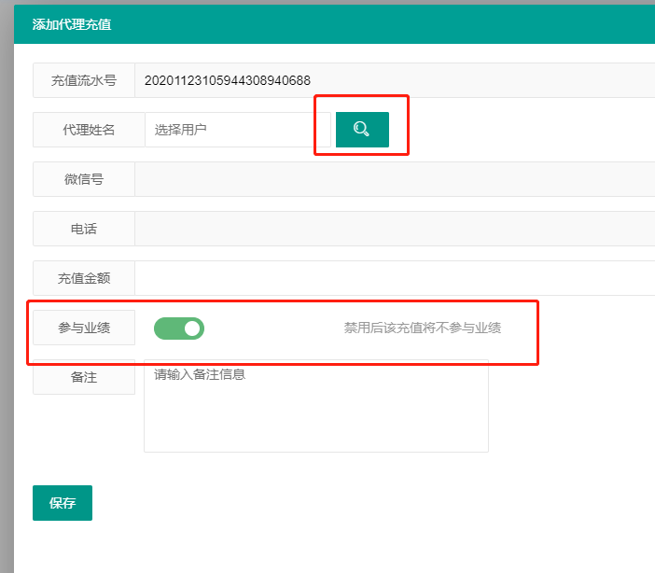This screenshot has width=655, height=573.
Task: Click the magnifier search button beside 选择用户
Action: (x=362, y=130)
